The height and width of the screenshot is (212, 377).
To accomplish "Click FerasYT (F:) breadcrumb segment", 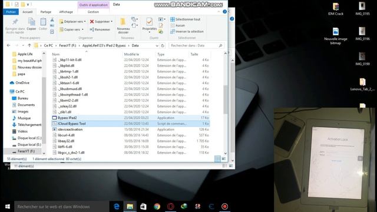I will tap(67, 45).
